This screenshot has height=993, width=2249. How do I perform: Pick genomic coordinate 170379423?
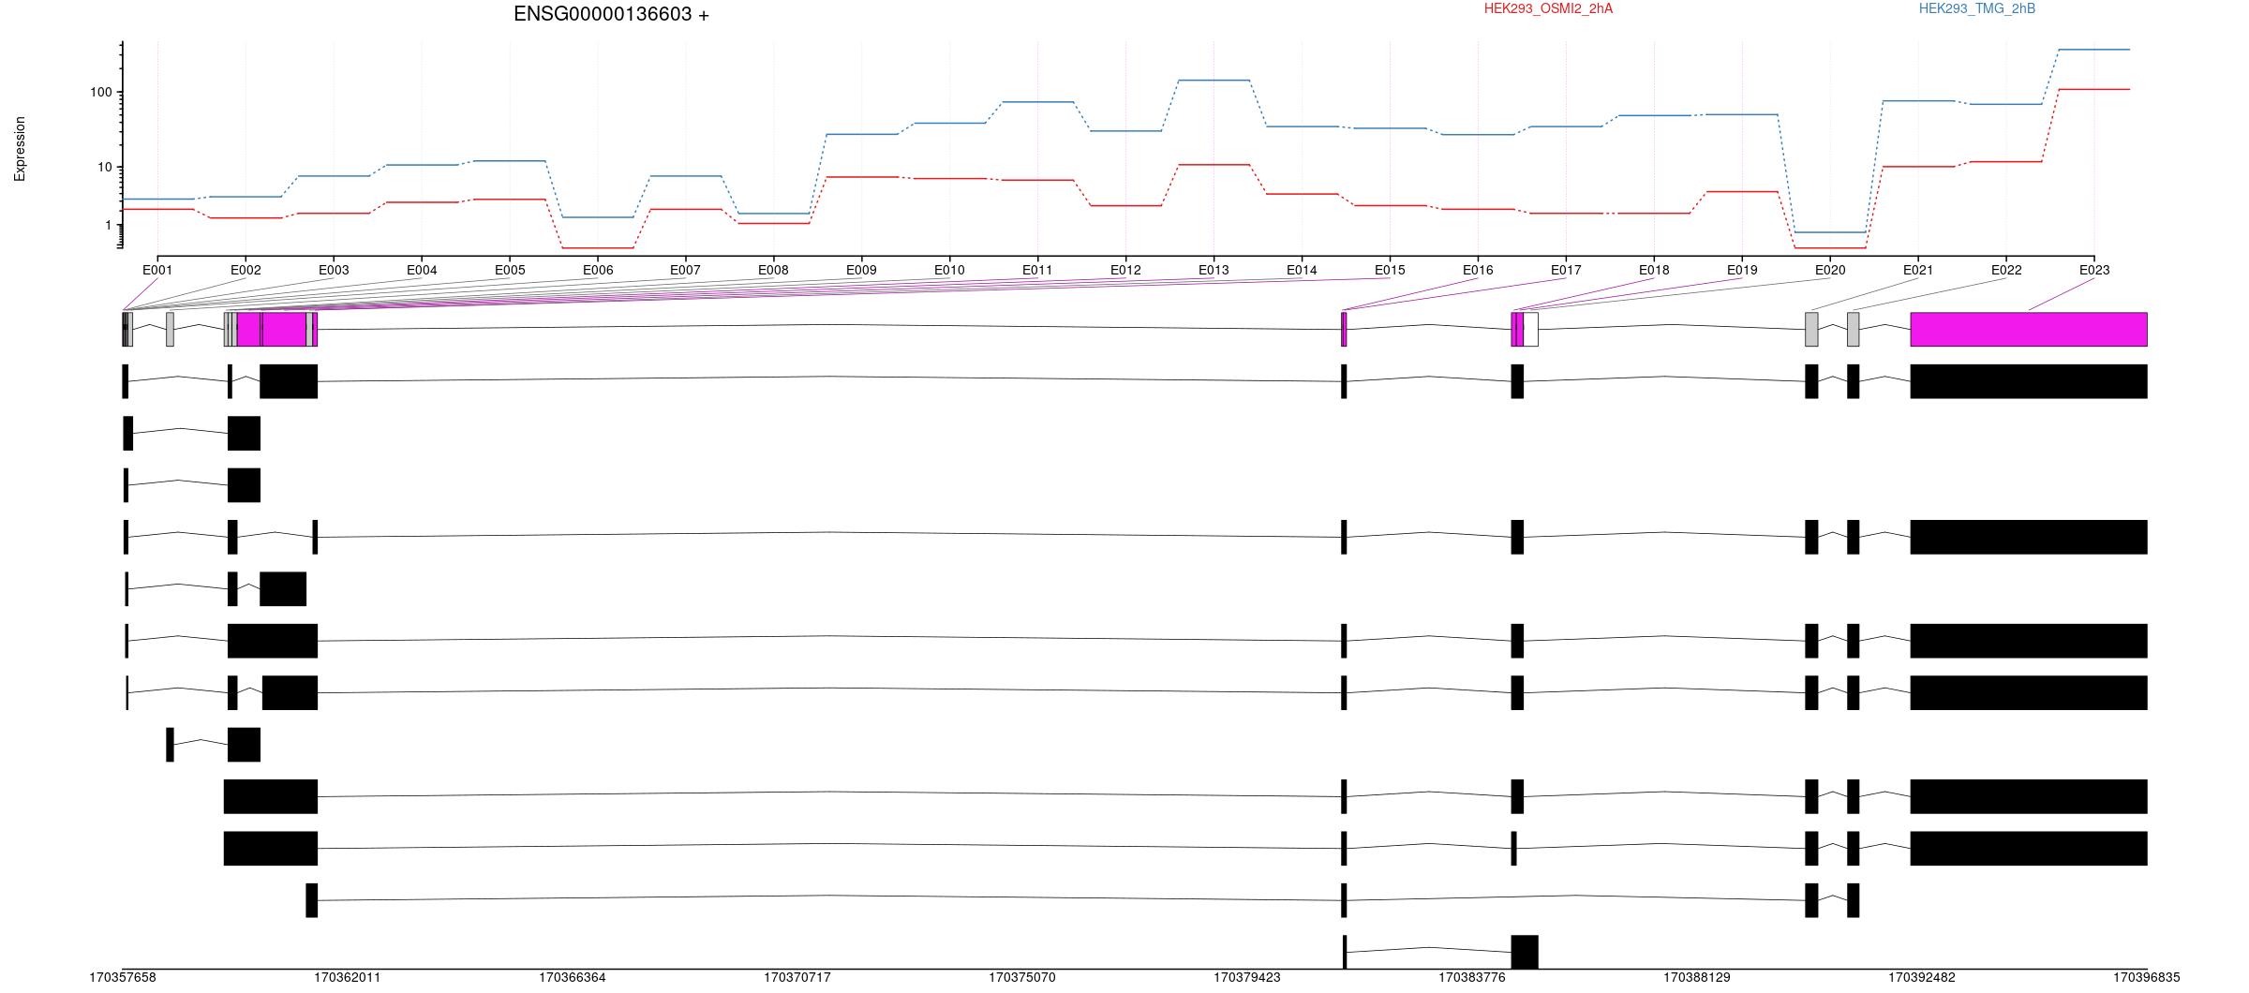point(1247,977)
